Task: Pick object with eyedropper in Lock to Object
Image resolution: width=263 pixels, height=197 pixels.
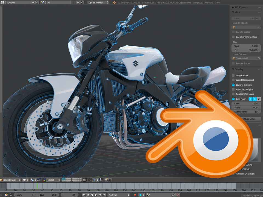Action: click(259, 27)
